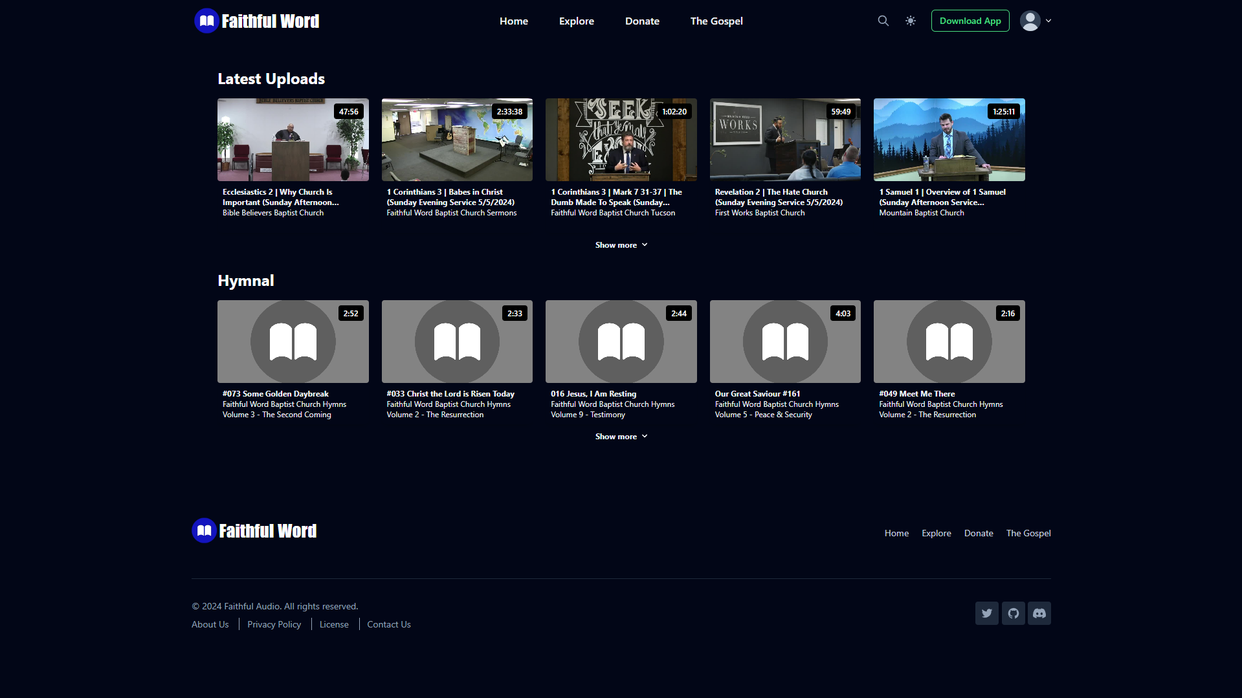Open License footer link
This screenshot has height=698, width=1242.
coord(333,624)
